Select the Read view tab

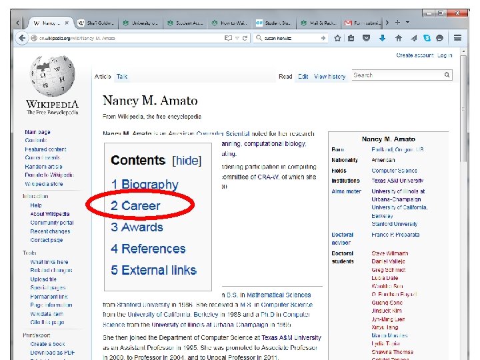coord(285,77)
